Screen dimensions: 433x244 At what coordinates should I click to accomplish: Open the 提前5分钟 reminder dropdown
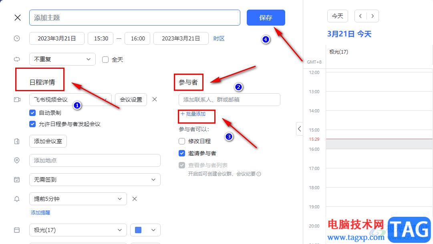[x=78, y=199]
